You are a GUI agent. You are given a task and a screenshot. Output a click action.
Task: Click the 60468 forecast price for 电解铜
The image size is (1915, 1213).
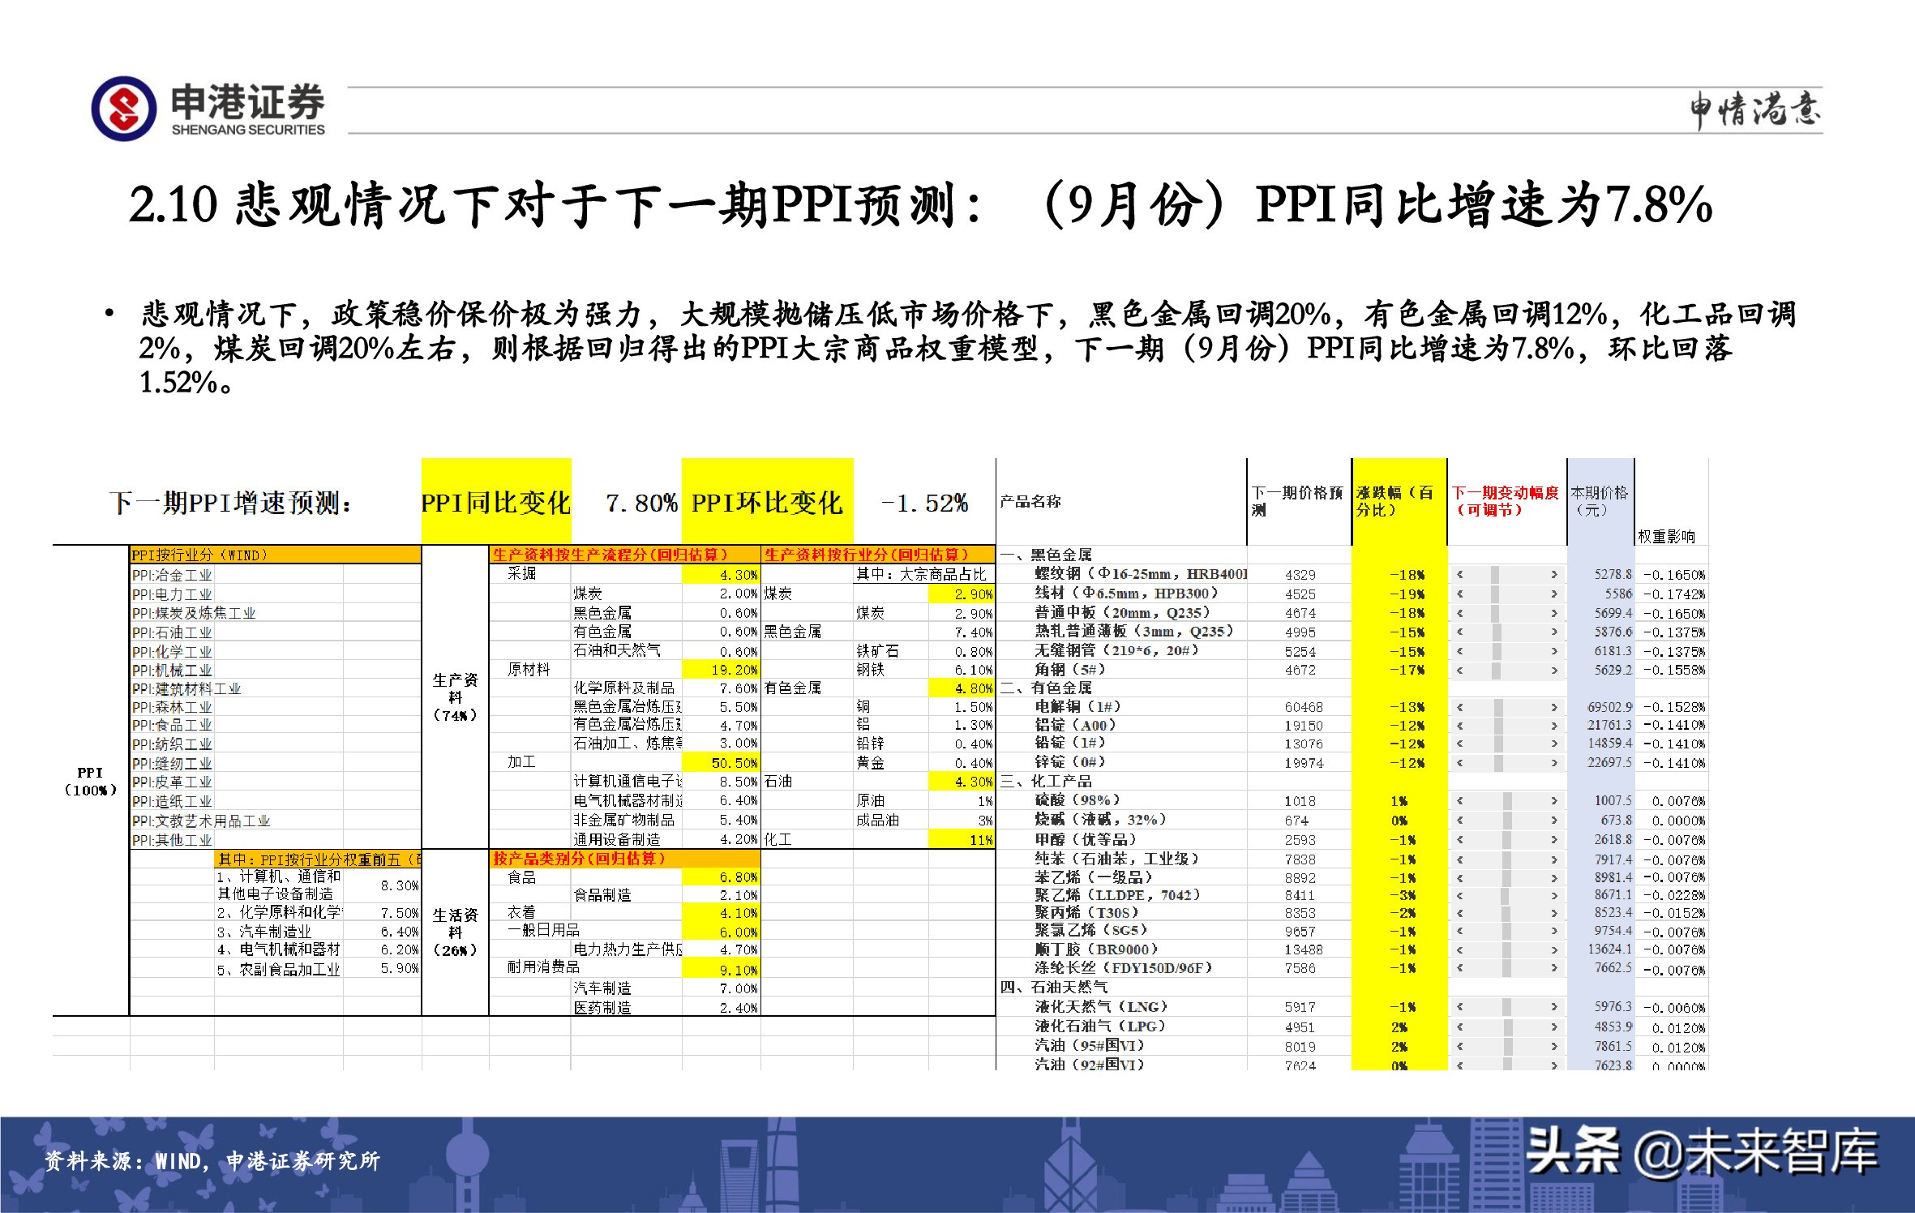(x=1303, y=707)
